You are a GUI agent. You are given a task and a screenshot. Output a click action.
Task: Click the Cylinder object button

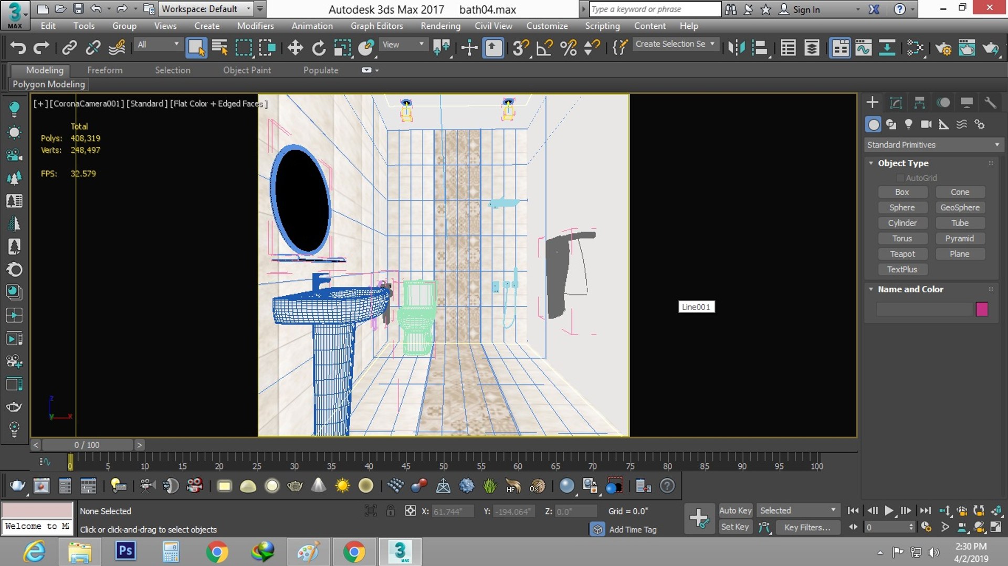tap(902, 223)
